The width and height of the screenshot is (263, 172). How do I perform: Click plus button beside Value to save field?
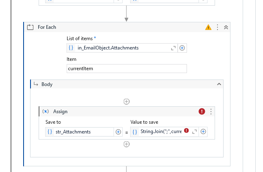tap(203, 132)
